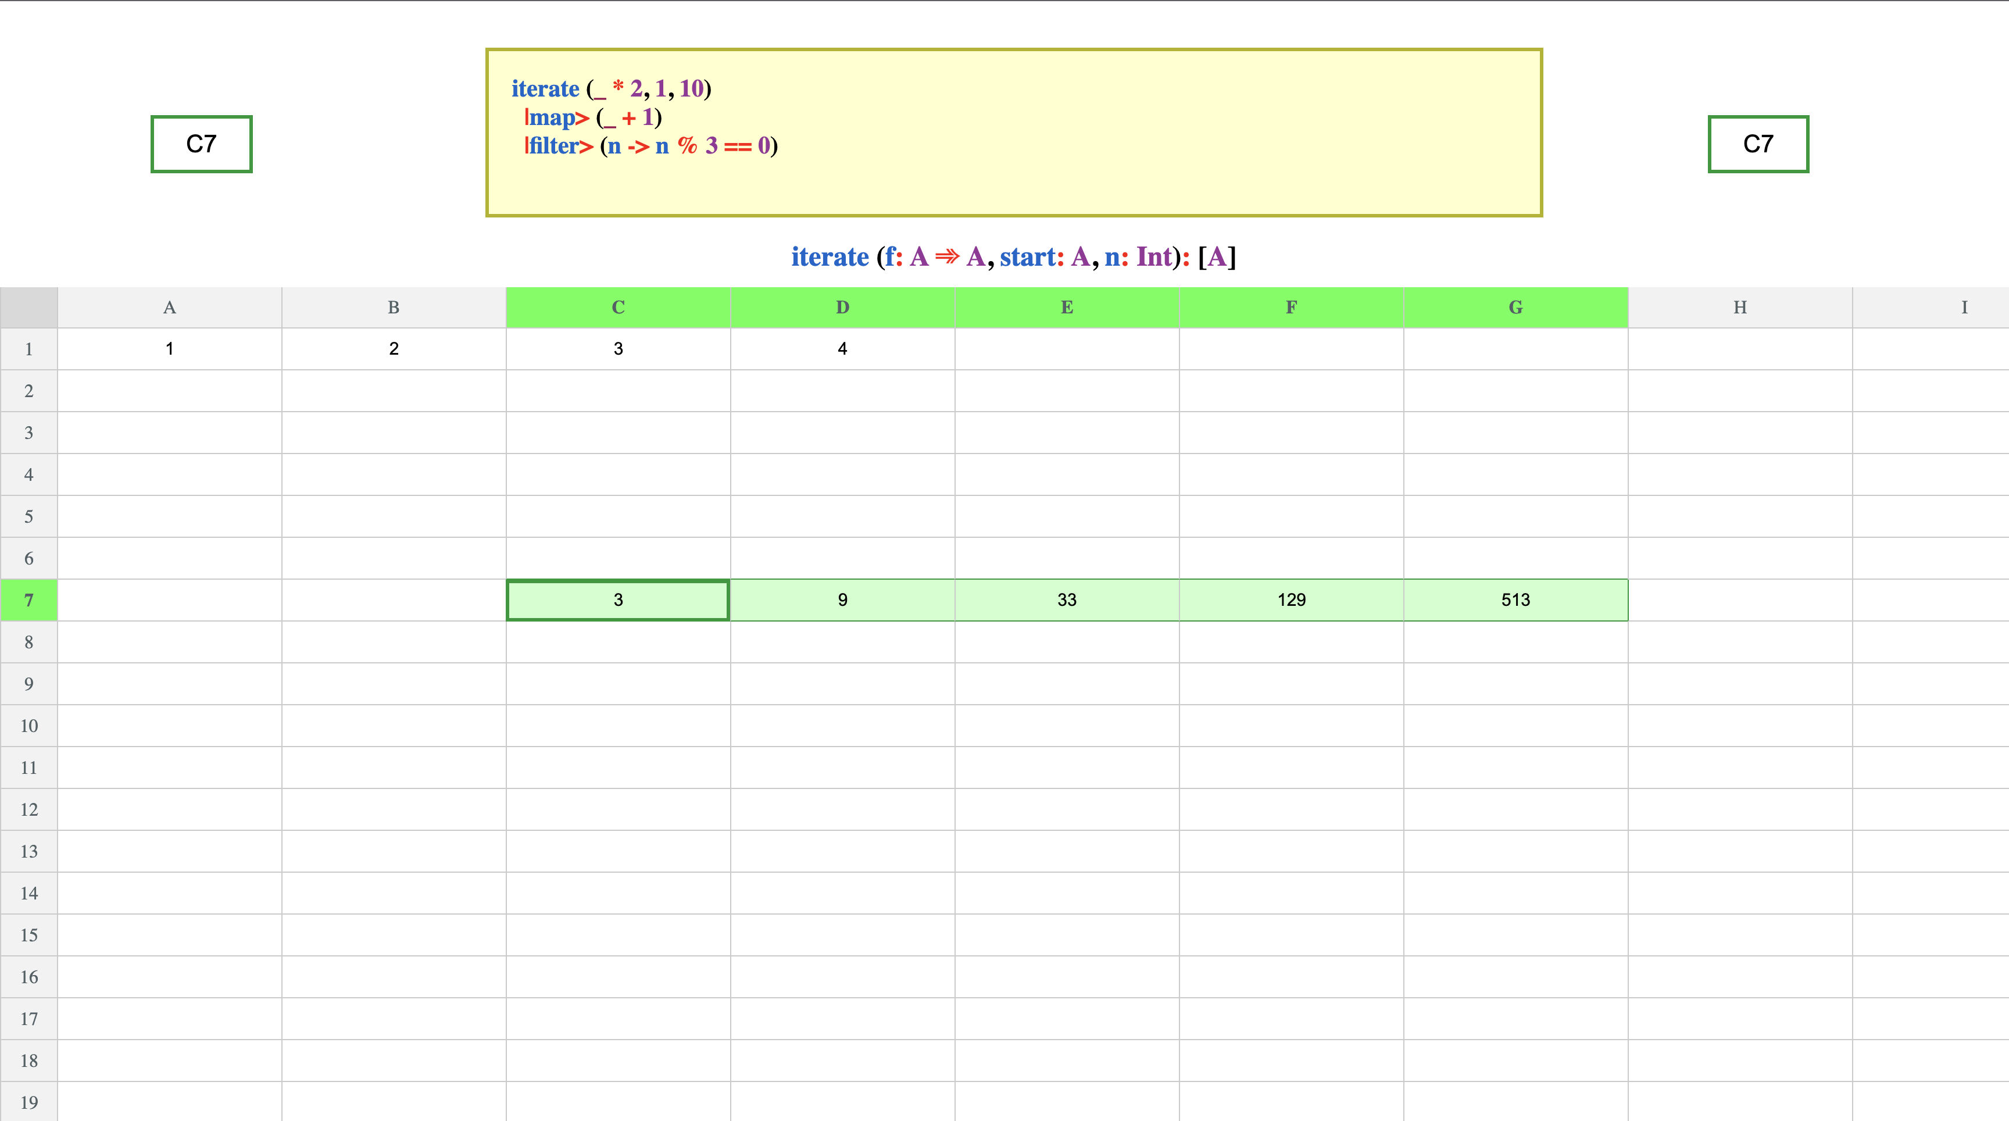Click cell C7 containing 3
Image resolution: width=2009 pixels, height=1121 pixels.
tap(618, 600)
